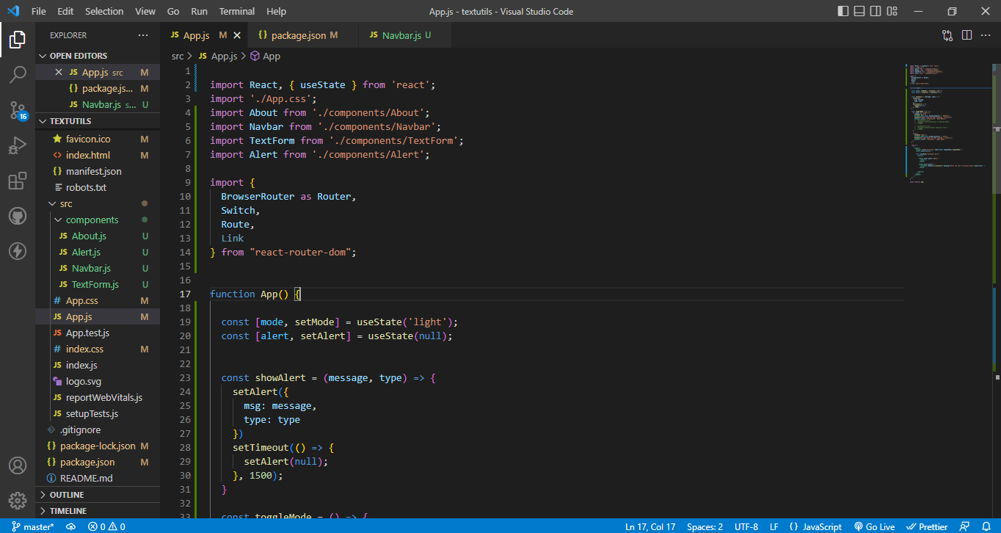
Task: Open package-lock.json in Explorer
Action: click(x=98, y=446)
